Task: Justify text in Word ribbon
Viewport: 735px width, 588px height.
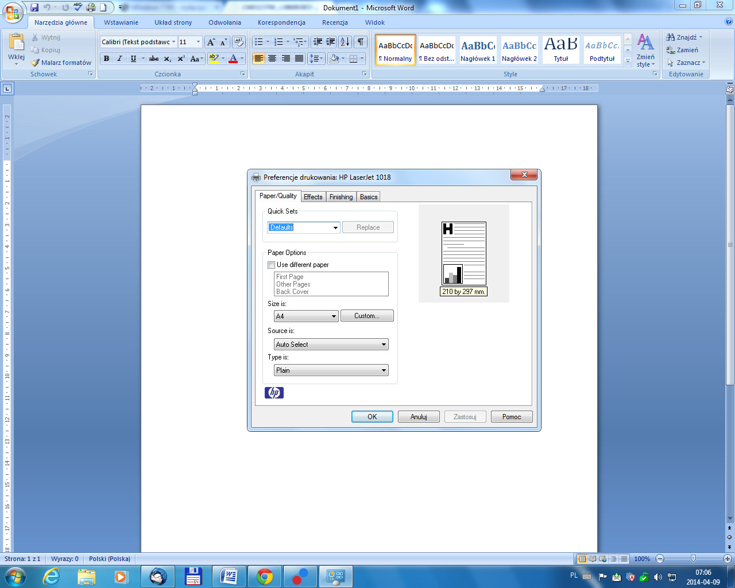Action: coord(299,59)
